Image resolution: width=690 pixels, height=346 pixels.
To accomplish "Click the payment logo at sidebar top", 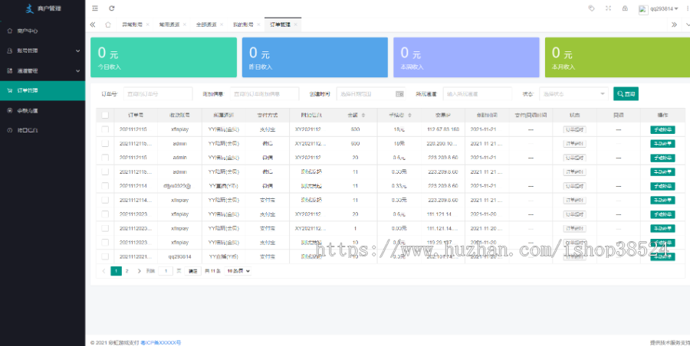I will tap(29, 8).
